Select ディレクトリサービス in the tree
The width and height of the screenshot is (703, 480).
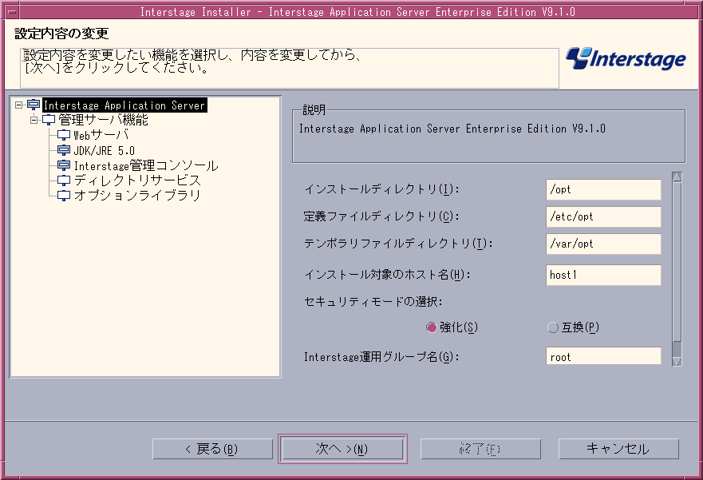[x=137, y=180]
